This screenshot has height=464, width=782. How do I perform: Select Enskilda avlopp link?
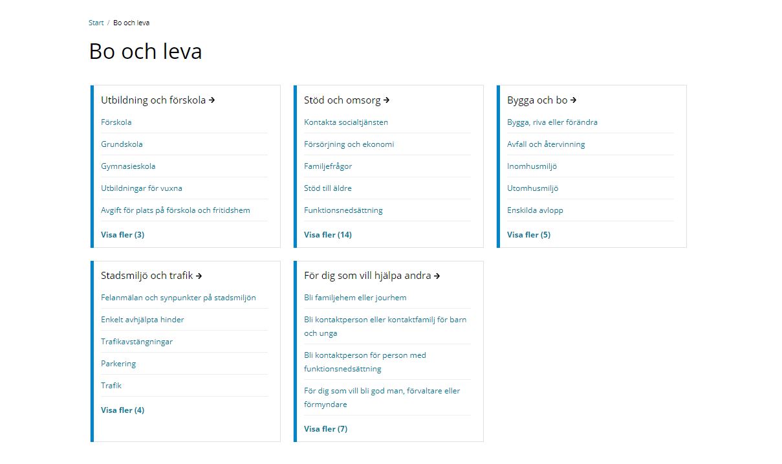point(535,210)
